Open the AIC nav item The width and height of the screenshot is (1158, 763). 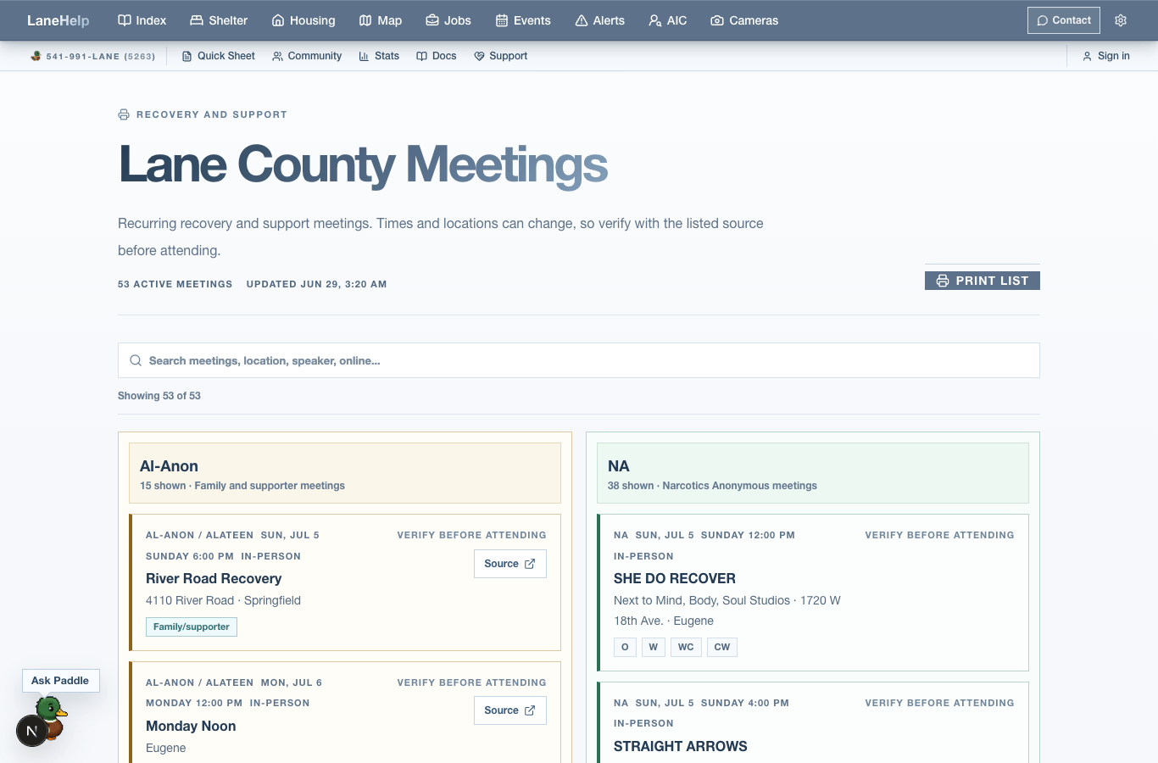pos(668,20)
